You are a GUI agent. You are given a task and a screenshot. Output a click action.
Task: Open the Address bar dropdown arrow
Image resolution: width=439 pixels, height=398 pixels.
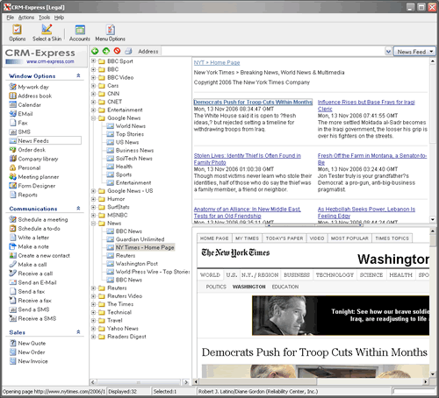pos(388,52)
